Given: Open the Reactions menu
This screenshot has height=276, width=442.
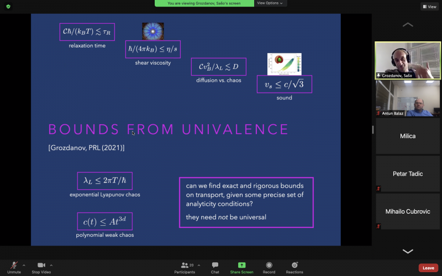Looking at the screenshot, I should [294, 266].
